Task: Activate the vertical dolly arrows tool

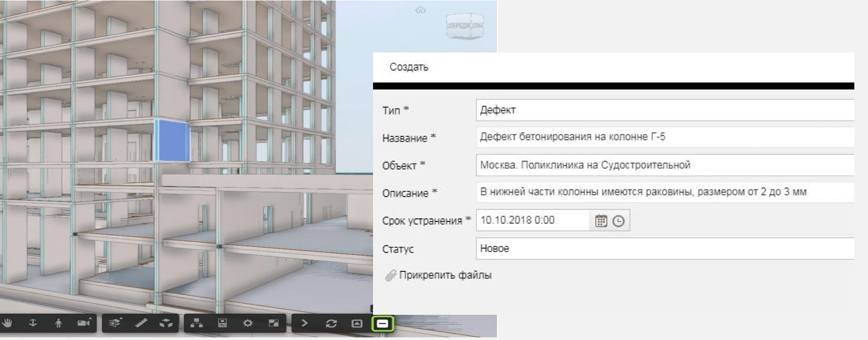Action: point(33,323)
